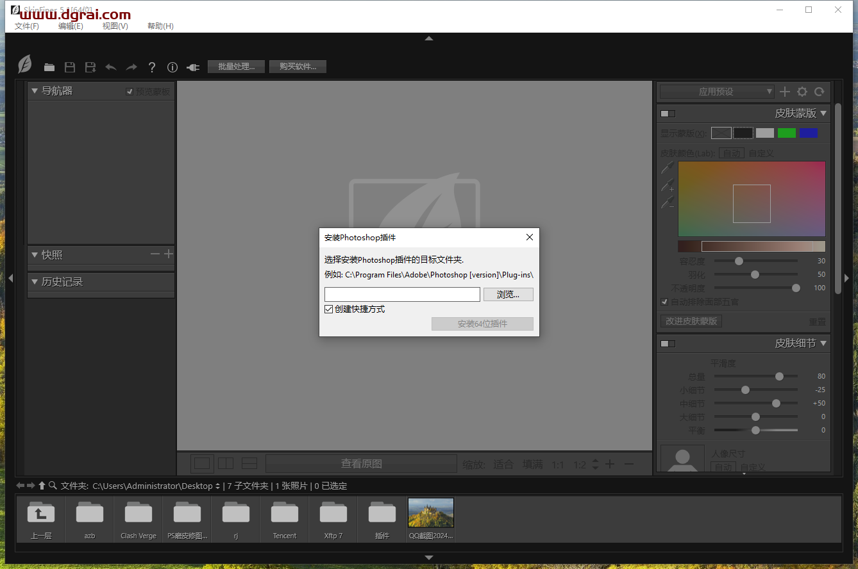Collapse the 导航器 panel
The height and width of the screenshot is (569, 858).
point(35,91)
